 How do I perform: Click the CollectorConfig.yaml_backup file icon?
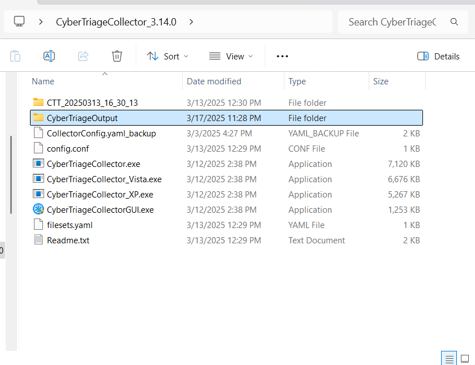[38, 133]
